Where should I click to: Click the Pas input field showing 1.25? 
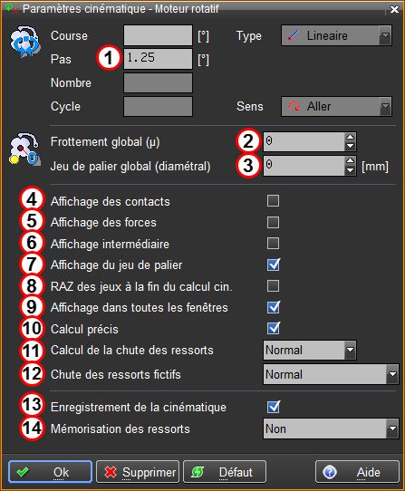tap(158, 58)
